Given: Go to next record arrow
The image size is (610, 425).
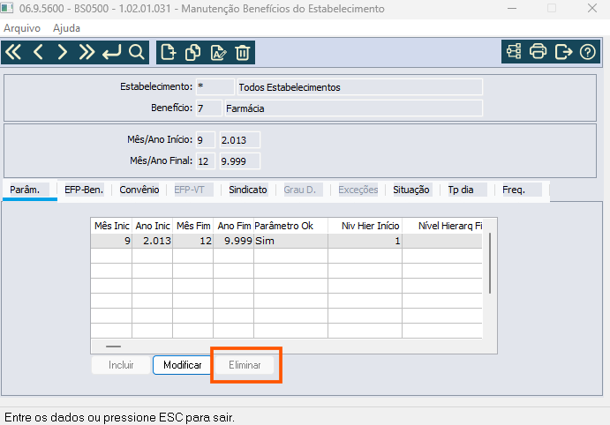Looking at the screenshot, I should point(63,52).
